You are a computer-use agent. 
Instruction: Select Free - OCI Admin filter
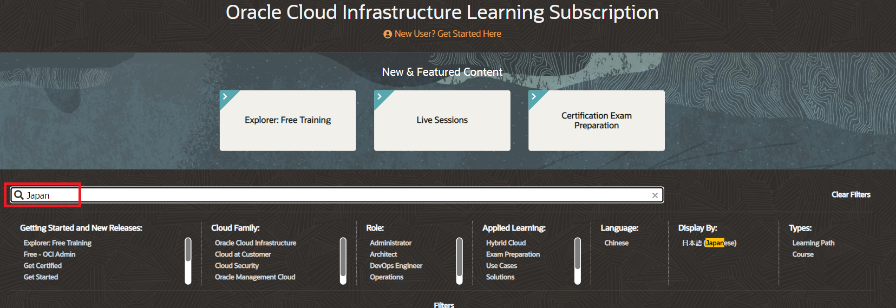tap(49, 254)
